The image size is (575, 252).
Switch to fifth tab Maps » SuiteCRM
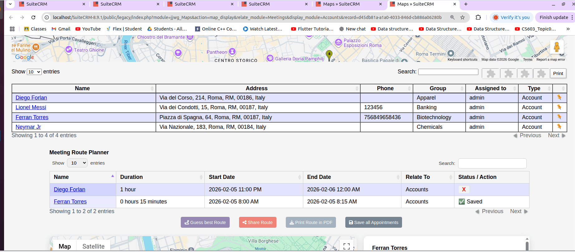(349, 4)
